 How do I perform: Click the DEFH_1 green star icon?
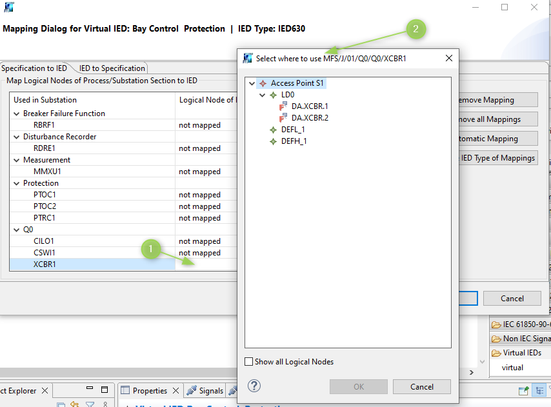273,141
